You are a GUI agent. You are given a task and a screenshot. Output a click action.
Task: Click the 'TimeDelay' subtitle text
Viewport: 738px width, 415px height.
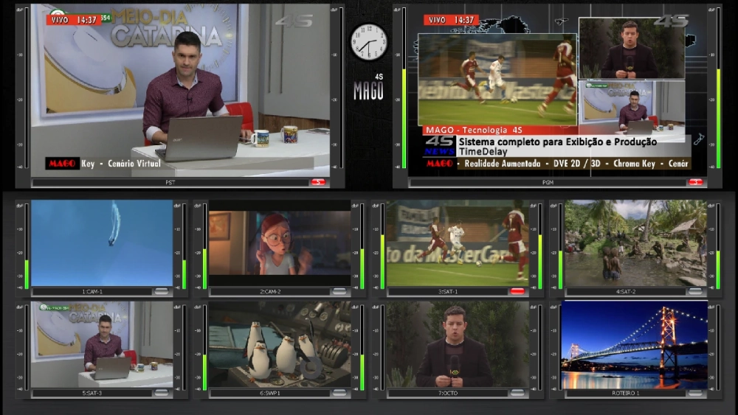click(x=483, y=151)
